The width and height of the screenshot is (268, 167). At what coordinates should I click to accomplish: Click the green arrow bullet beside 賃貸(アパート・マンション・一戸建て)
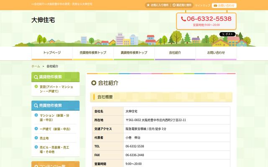[36, 86]
